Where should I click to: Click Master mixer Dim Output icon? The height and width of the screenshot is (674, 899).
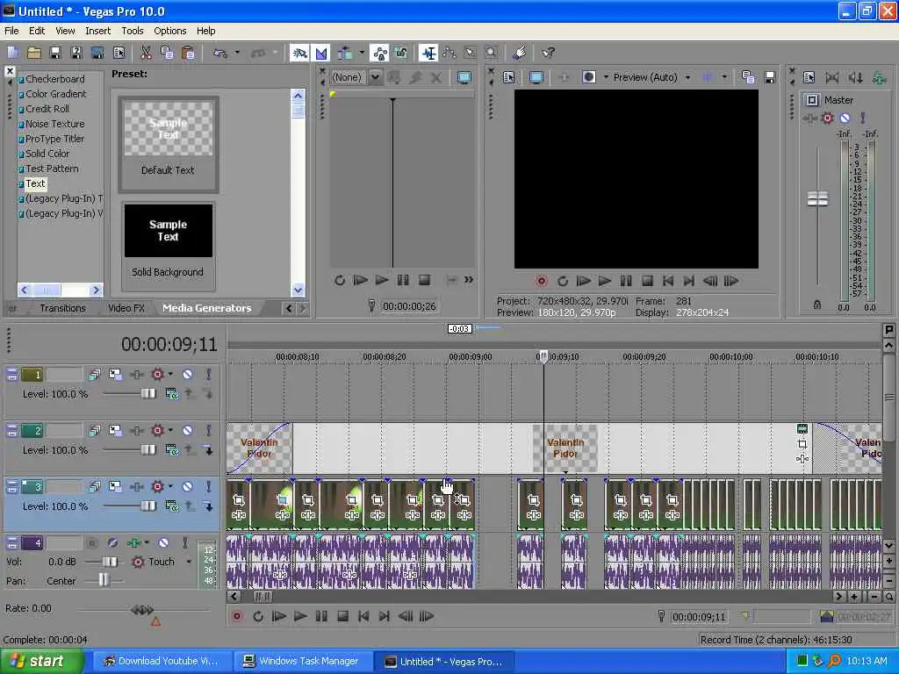[x=855, y=78]
